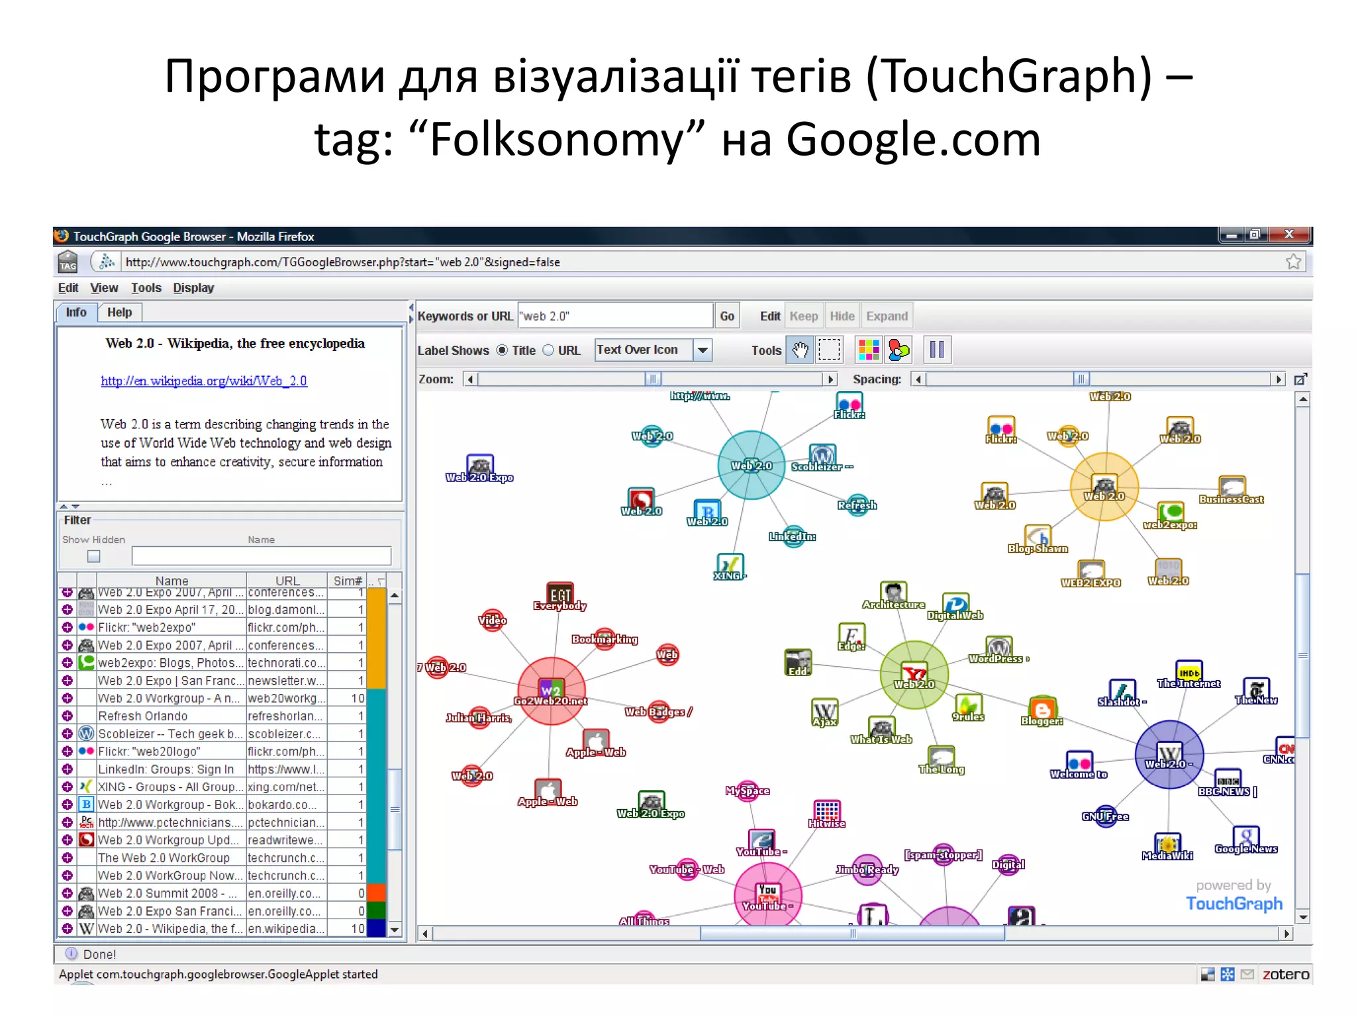Click the Google News node icon

click(1245, 838)
